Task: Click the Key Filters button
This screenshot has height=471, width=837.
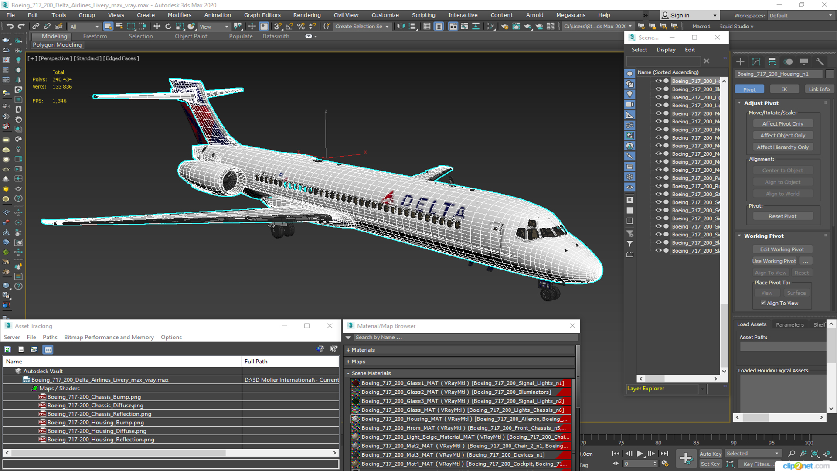Action: (759, 464)
